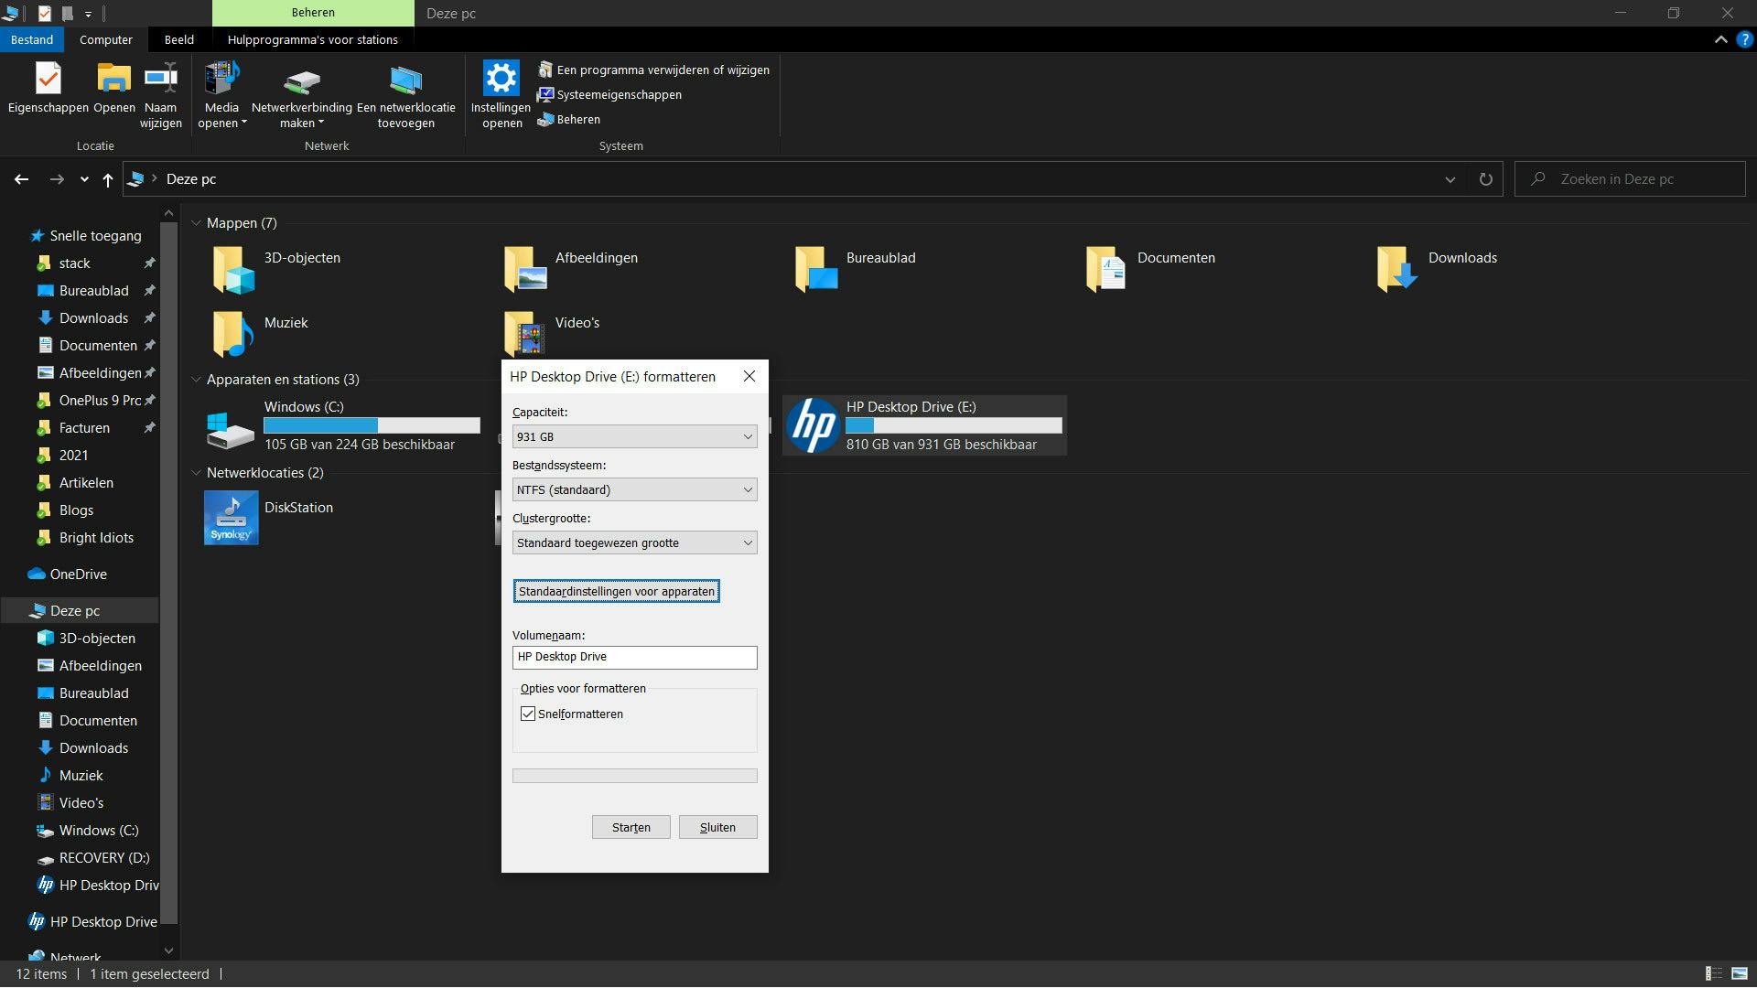
Task: Click the Starten button
Action: [631, 828]
